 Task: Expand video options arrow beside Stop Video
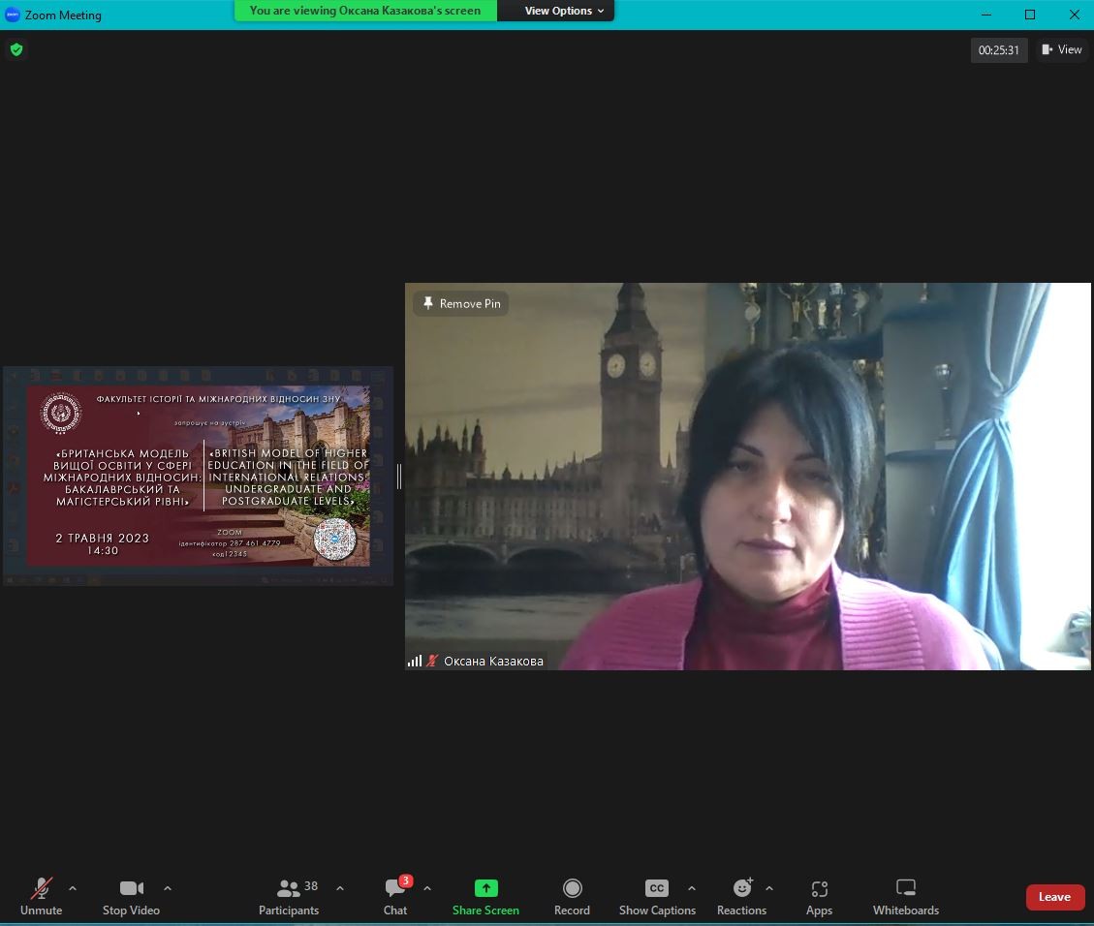coord(168,888)
